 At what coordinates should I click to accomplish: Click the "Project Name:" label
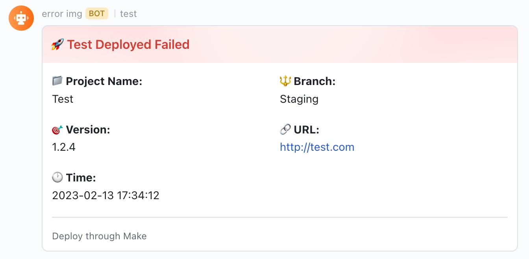tap(104, 81)
